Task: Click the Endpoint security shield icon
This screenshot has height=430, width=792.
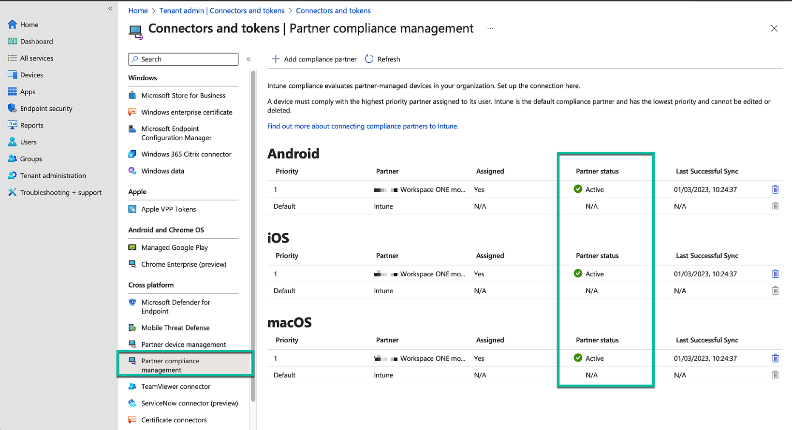Action: tap(12, 108)
